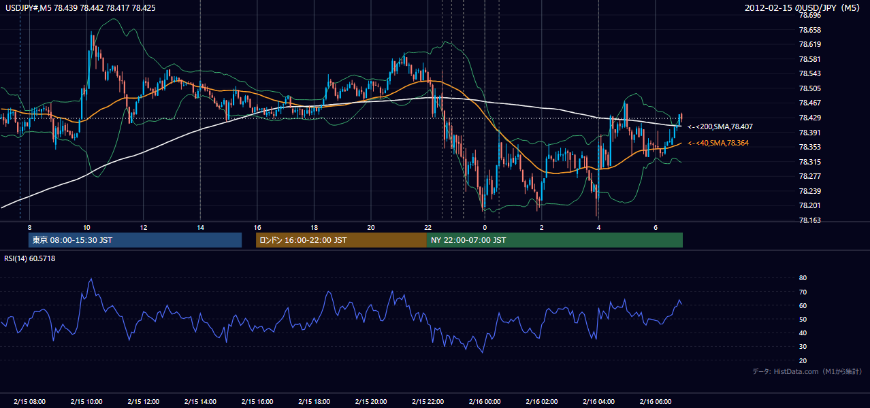870x408 pixels.
Task: Select the 78.619 price level label
Action: (x=809, y=44)
